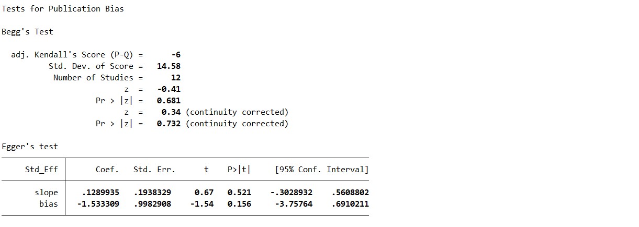
Task: Click the continuity corrected p-value 0.732
Action: click(169, 124)
